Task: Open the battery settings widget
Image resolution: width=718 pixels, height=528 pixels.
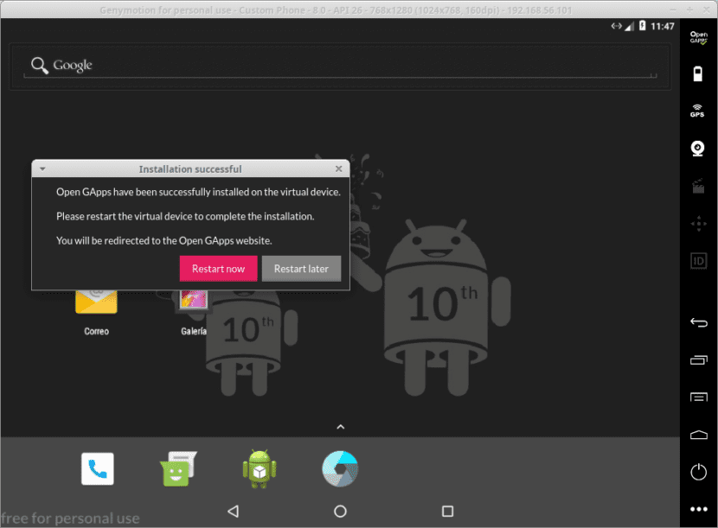Action: 698,74
